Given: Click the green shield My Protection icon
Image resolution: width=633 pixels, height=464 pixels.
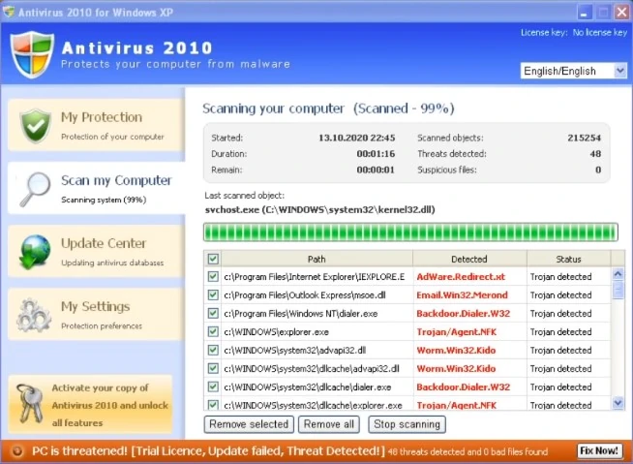Looking at the screenshot, I should pyautogui.click(x=36, y=126).
